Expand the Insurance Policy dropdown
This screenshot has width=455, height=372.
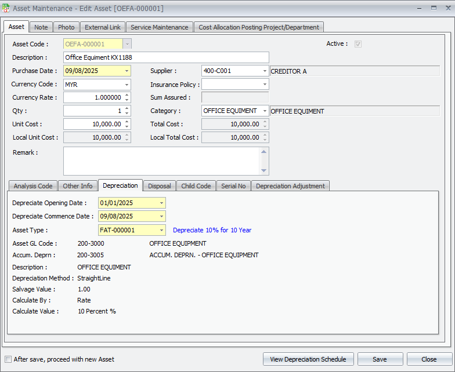click(x=265, y=85)
